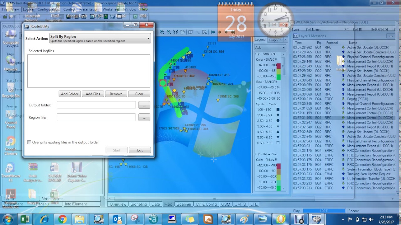
Task: Open Internet Explorer from the taskbar
Action: (x=44, y=219)
